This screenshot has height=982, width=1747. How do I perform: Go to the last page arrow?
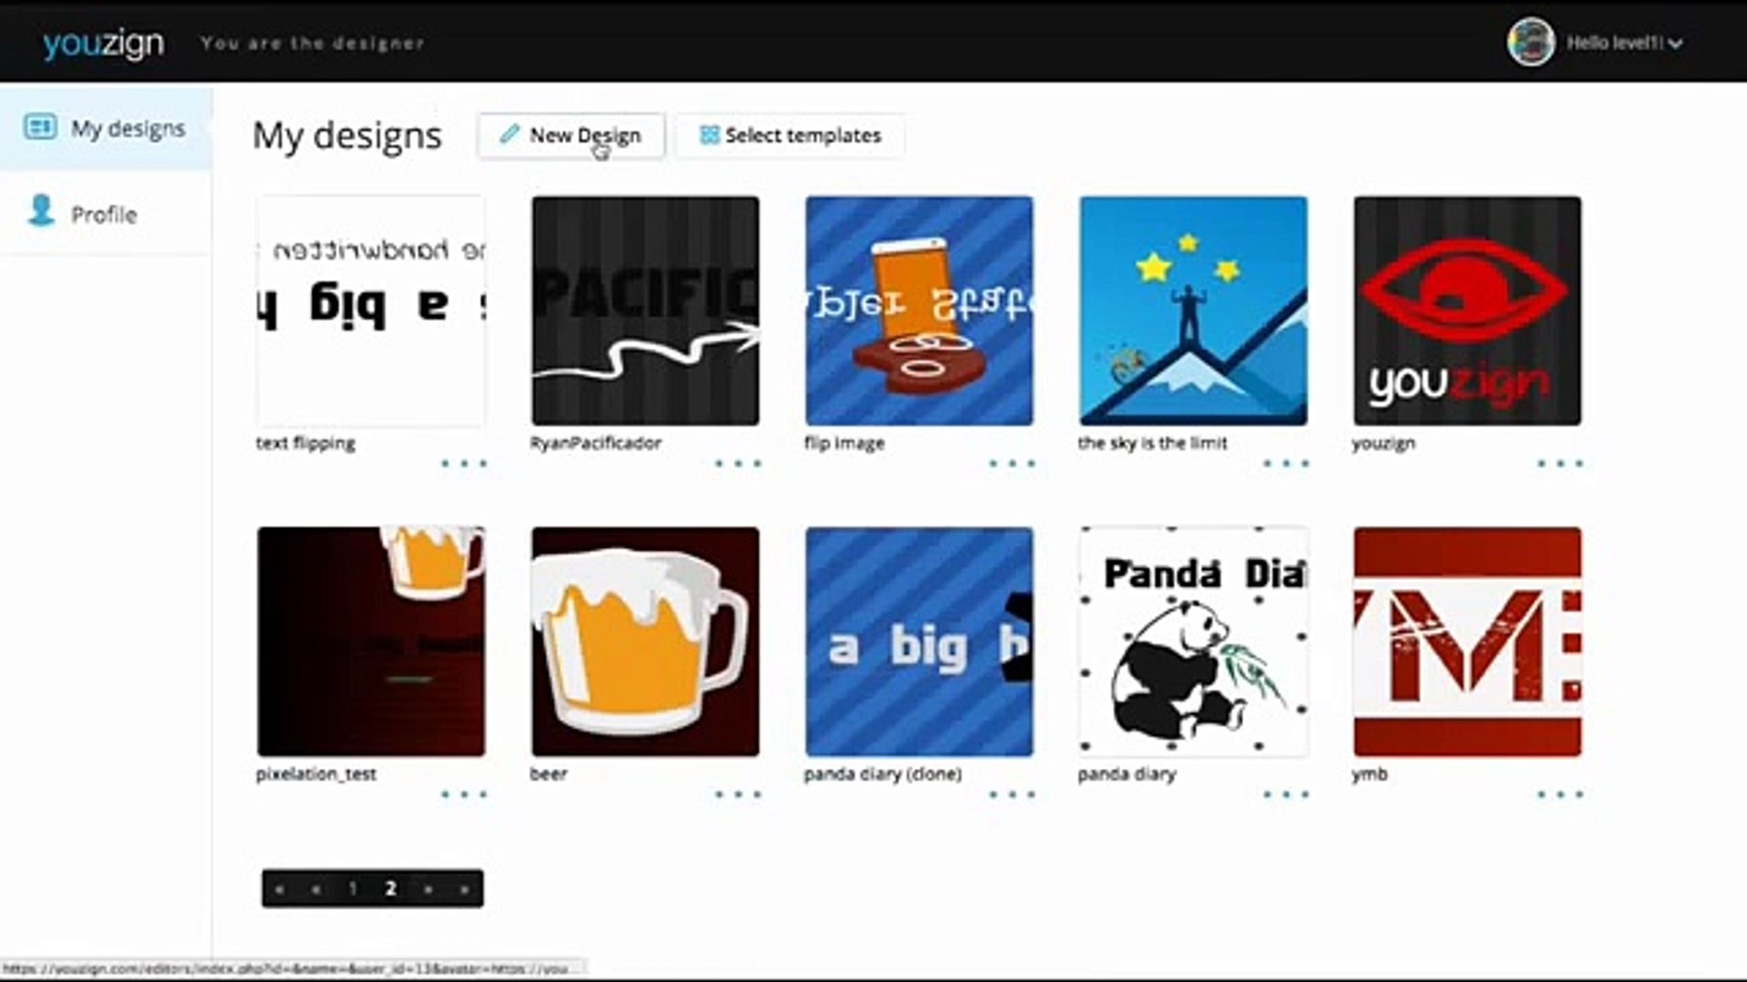click(x=465, y=889)
